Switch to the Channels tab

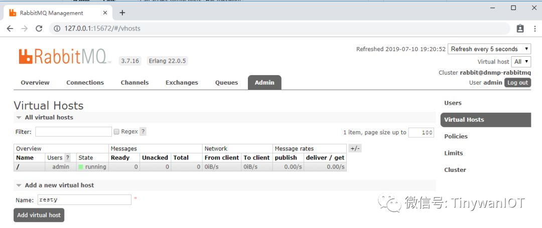[134, 83]
